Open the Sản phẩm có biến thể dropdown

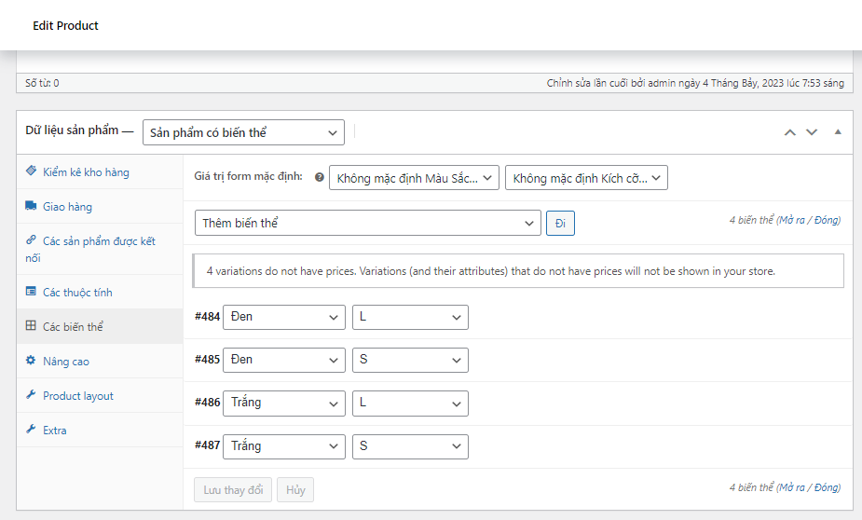coord(243,132)
